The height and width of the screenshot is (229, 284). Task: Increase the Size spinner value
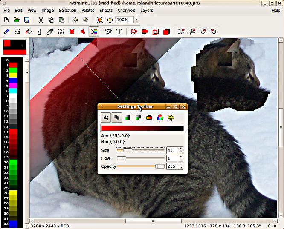tap(181, 149)
